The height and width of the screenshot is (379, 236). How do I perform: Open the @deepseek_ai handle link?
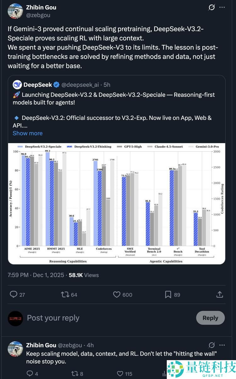pos(80,85)
